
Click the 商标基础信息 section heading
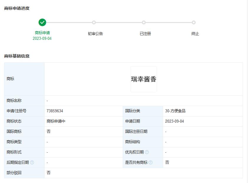pos(17,56)
